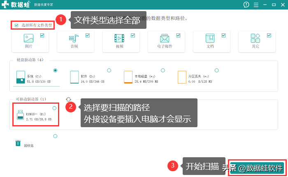The height and width of the screenshot is (177, 288).
Task: Click the 回收站 recycle bin icon
Action: 18,143
